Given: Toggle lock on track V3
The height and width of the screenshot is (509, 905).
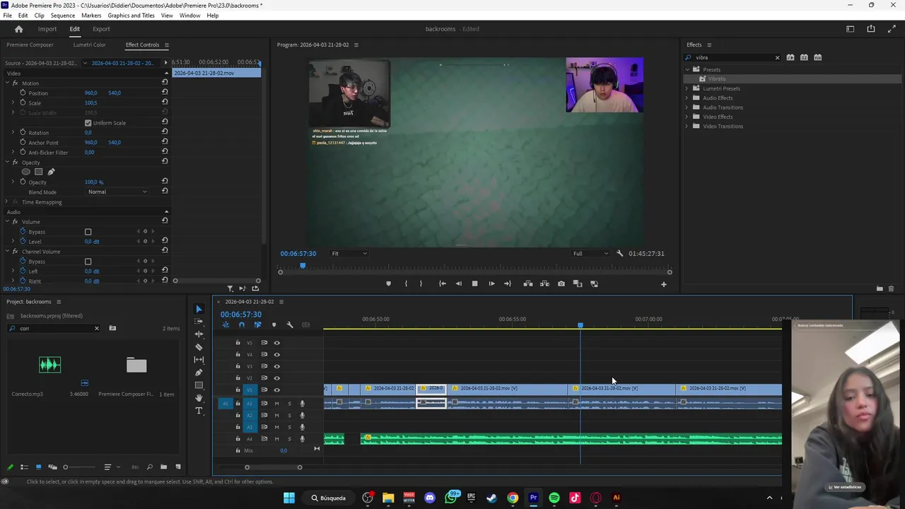Looking at the screenshot, I should coord(238,366).
